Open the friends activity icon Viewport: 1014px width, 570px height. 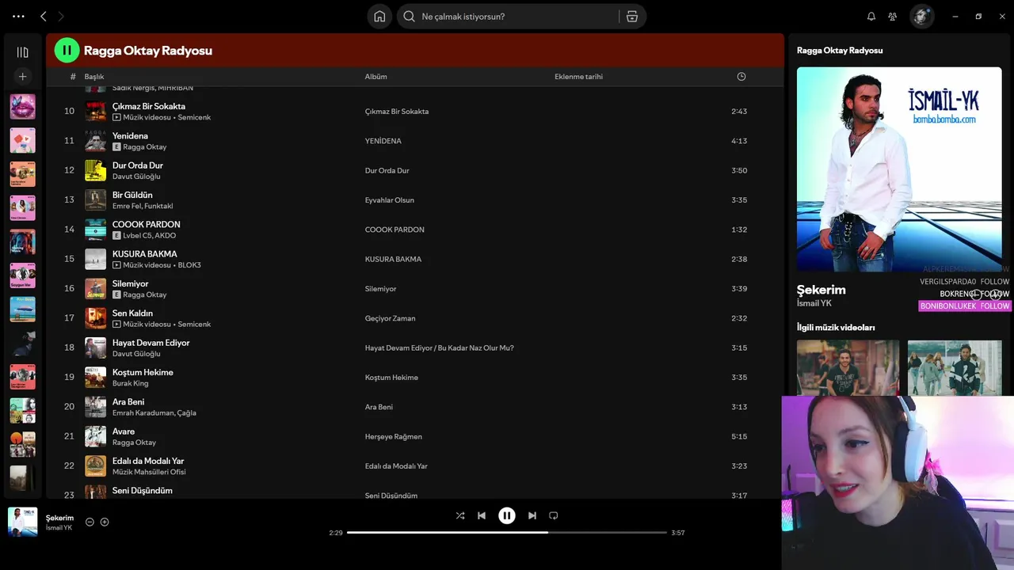coord(893,16)
